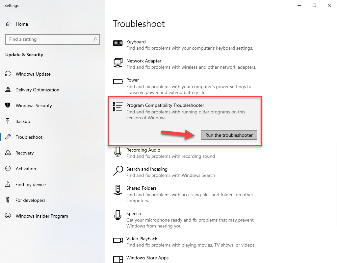
Task: Select the Search and Indexing title
Action: 147,169
